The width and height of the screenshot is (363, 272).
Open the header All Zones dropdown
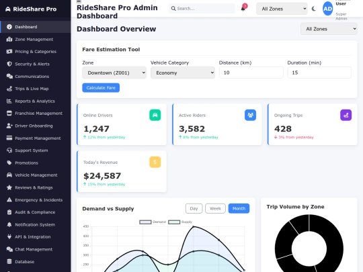tap(282, 9)
